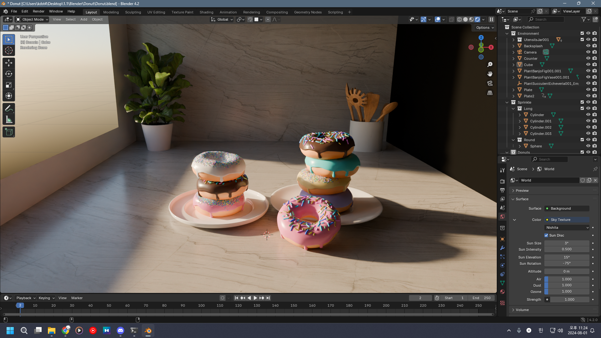Screen dimensions: 601x338
Task: Open the Render menu
Action: click(x=39, y=11)
